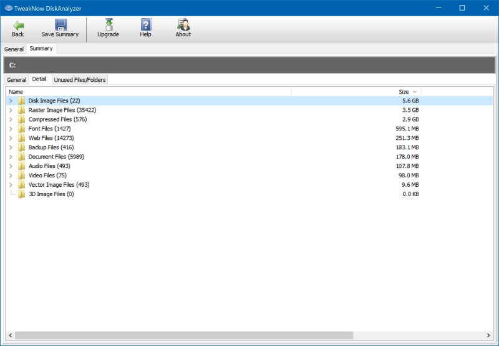Open the Unused Files/Folders tab

(80, 80)
